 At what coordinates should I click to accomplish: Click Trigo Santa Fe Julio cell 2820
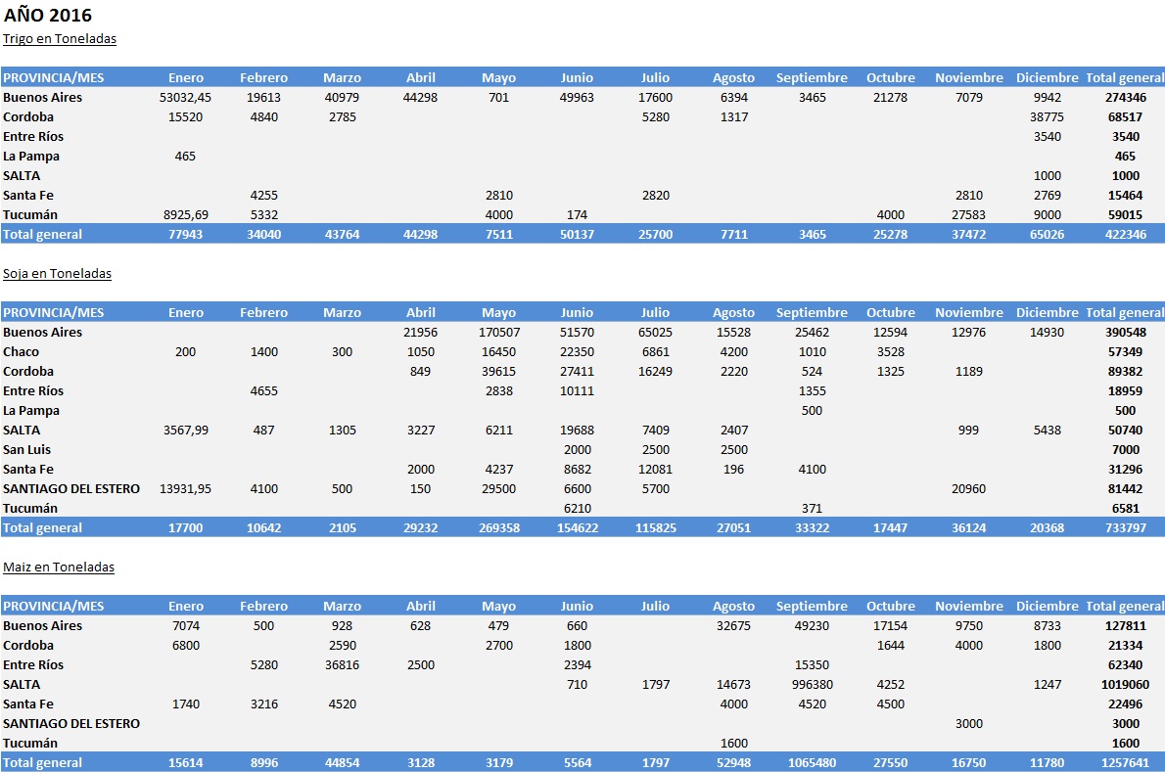(655, 196)
